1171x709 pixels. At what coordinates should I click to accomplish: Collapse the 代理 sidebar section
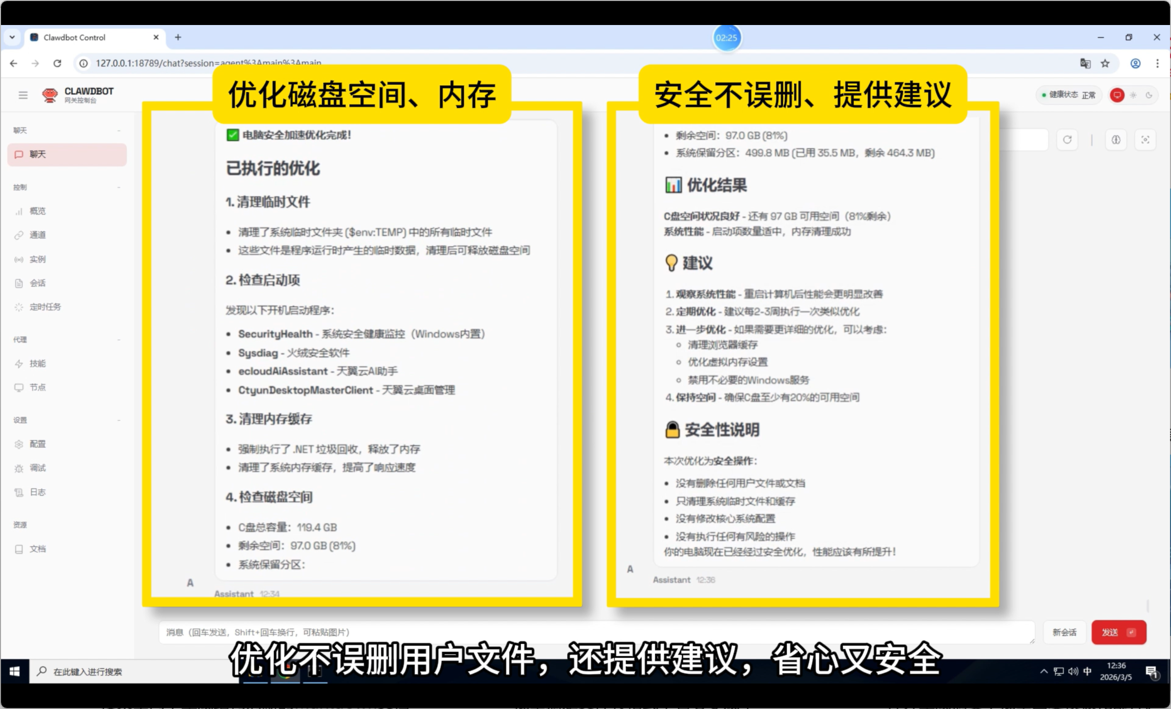coord(119,340)
